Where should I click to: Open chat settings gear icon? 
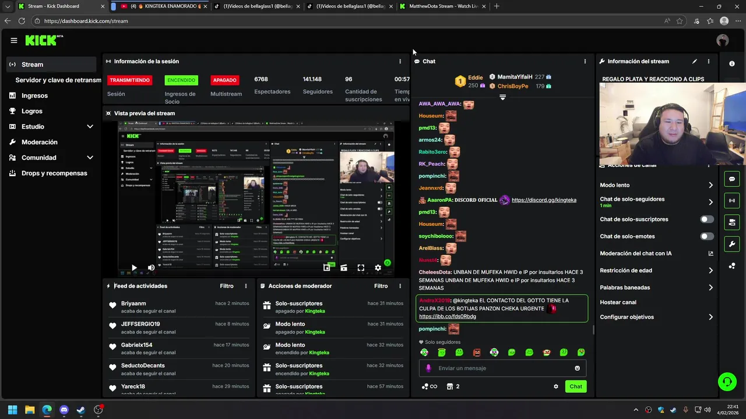coord(556,386)
